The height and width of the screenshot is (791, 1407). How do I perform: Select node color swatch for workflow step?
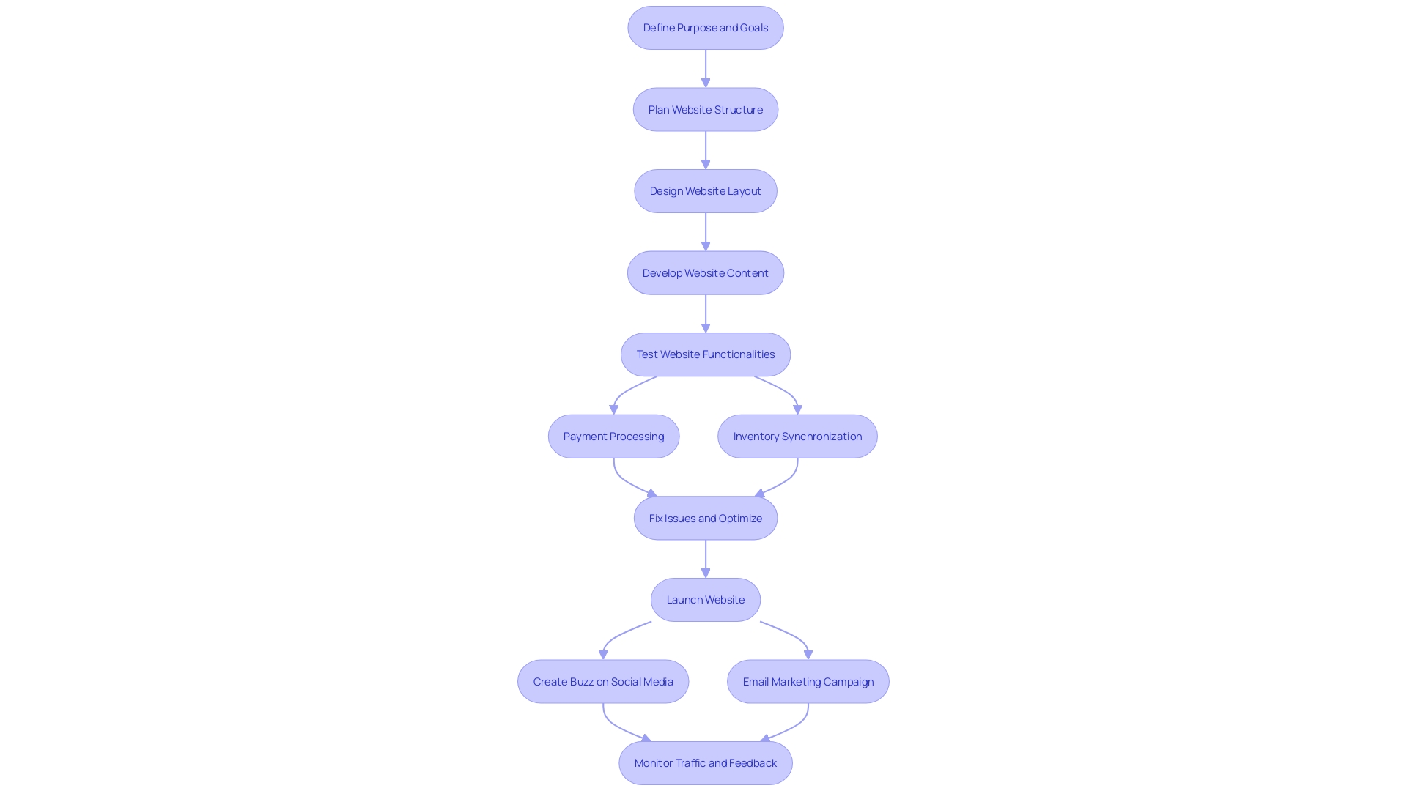(704, 27)
